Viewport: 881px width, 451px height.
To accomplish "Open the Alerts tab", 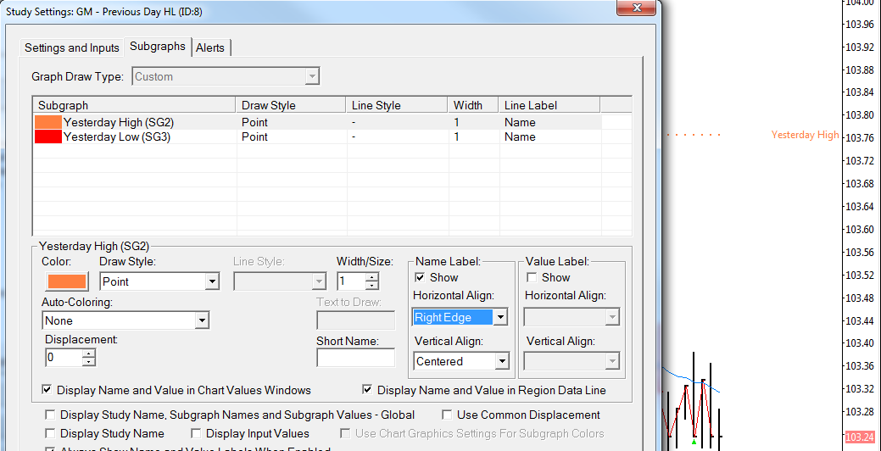I will point(210,47).
